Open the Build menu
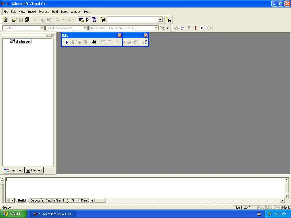 [x=55, y=12]
